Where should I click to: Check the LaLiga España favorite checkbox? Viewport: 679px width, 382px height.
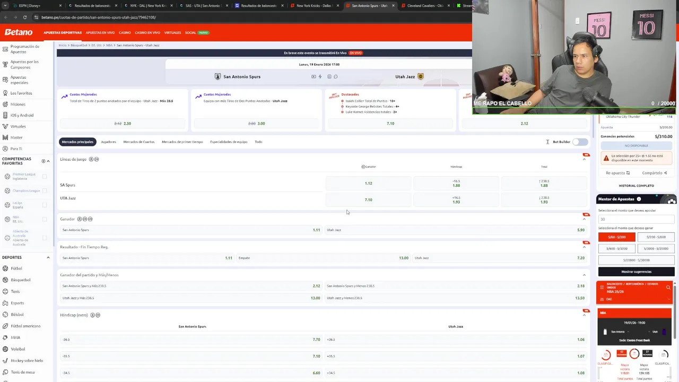(x=44, y=205)
